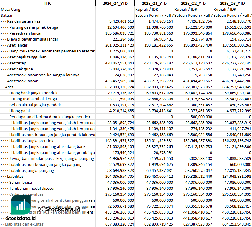This screenshot has width=252, height=227.
Task: Select Utang usaha pihak ketiga label
Action: (x=34, y=98)
